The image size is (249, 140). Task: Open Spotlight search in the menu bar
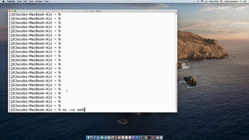[241, 2]
